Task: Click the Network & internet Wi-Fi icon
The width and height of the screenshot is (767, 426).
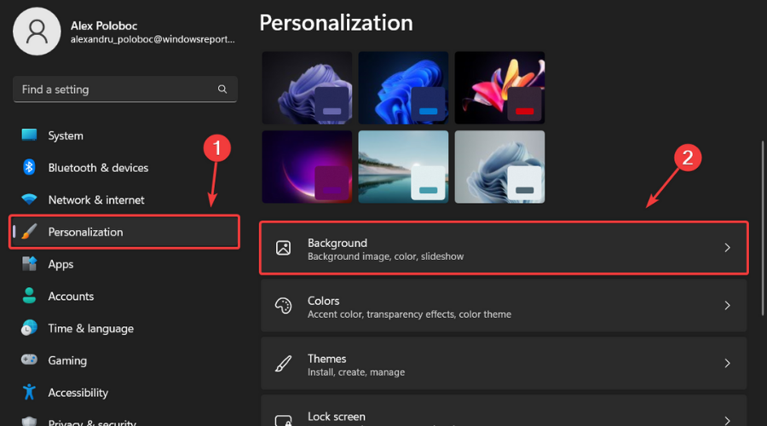Action: [30, 199]
